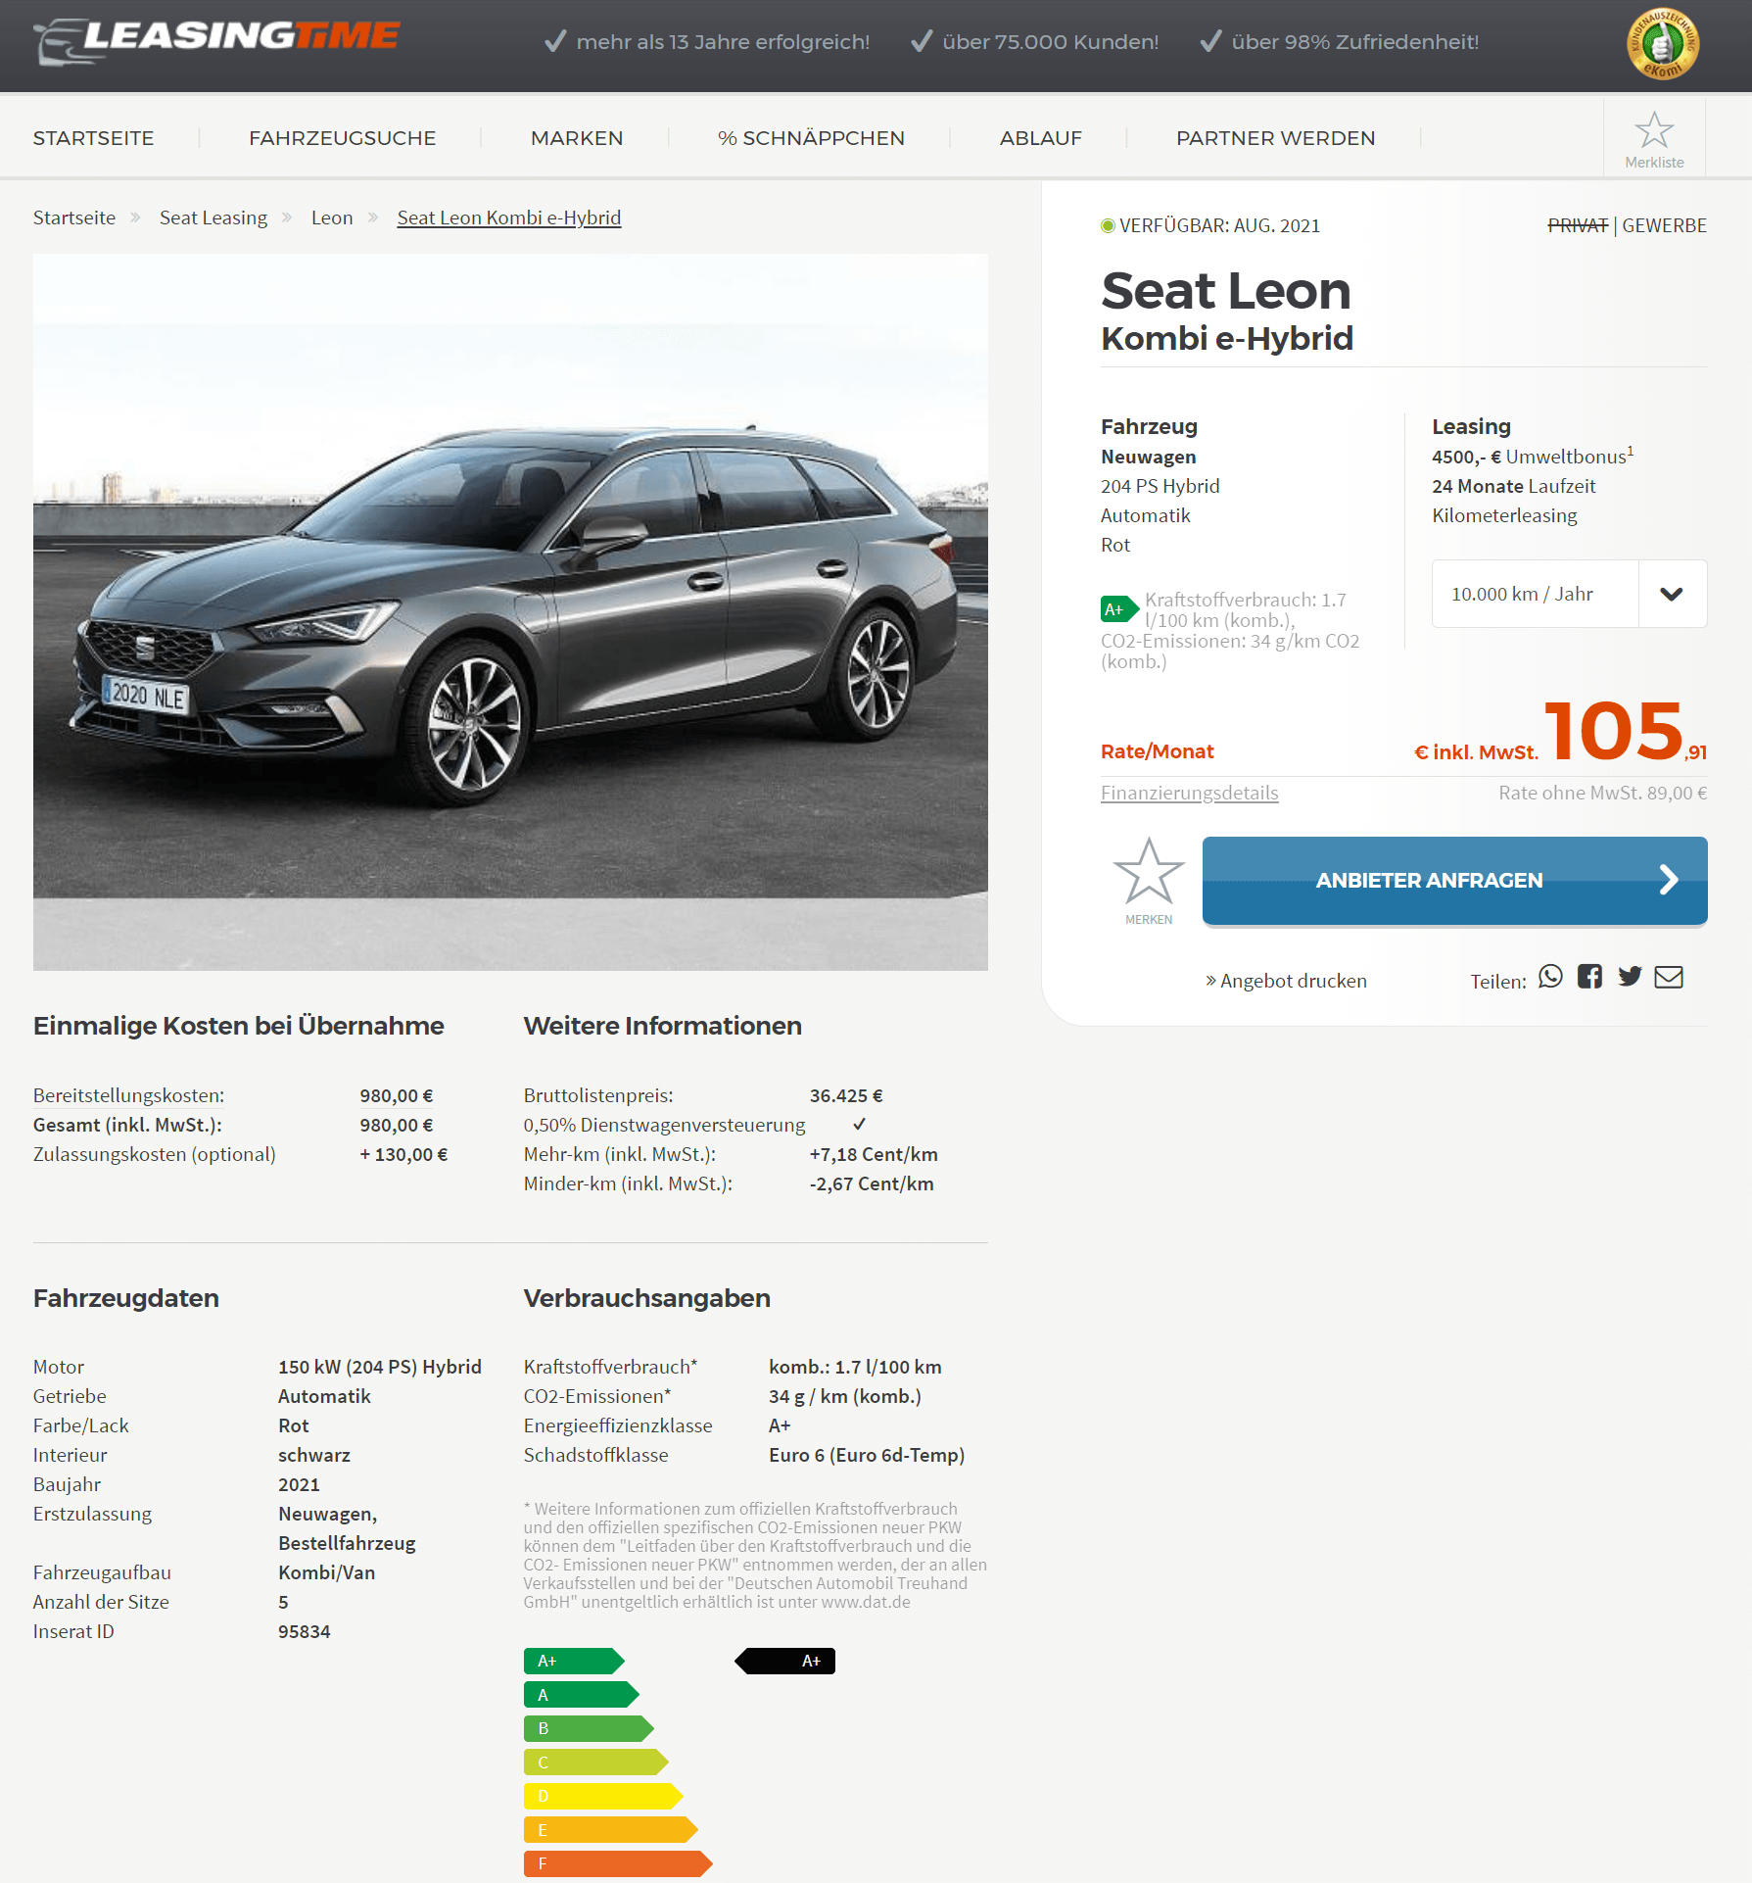Open the Fahrzeugsuche menu
1752x1883 pixels.
coord(342,138)
